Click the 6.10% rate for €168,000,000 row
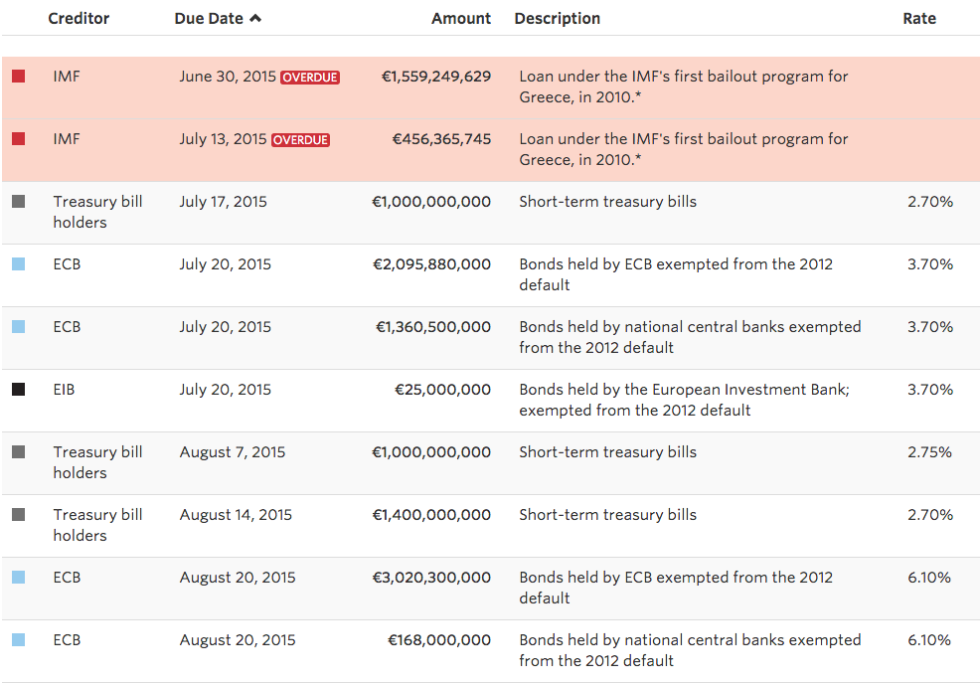Viewport: 980px width, 683px height. 929,640
